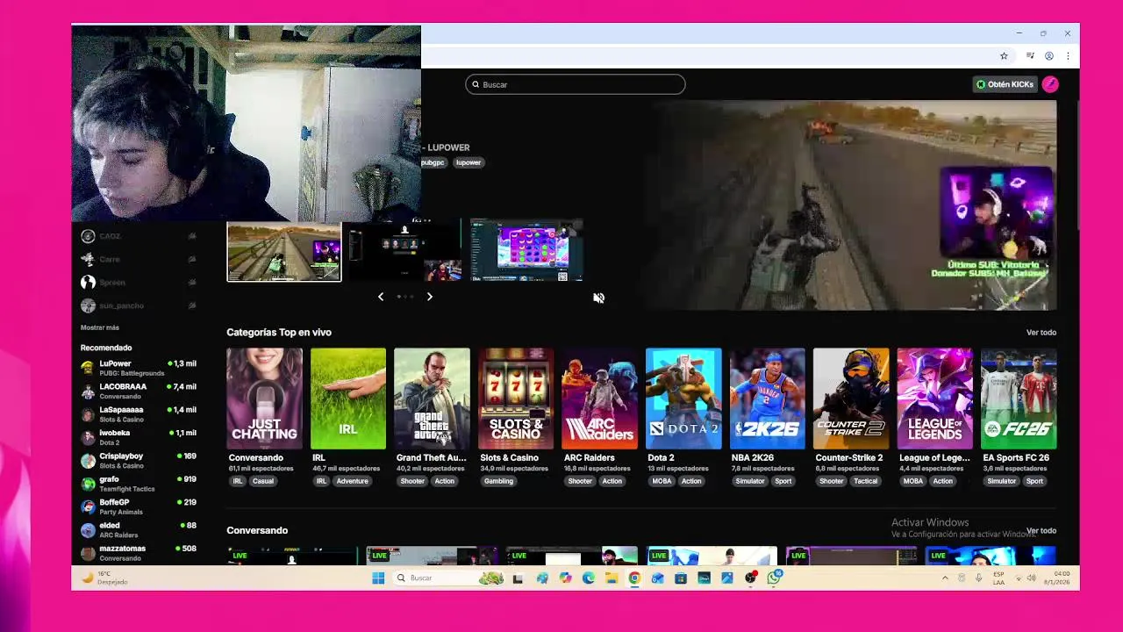This screenshot has height=632, width=1123.
Task: Open the Dota 2 category cover
Action: (683, 399)
